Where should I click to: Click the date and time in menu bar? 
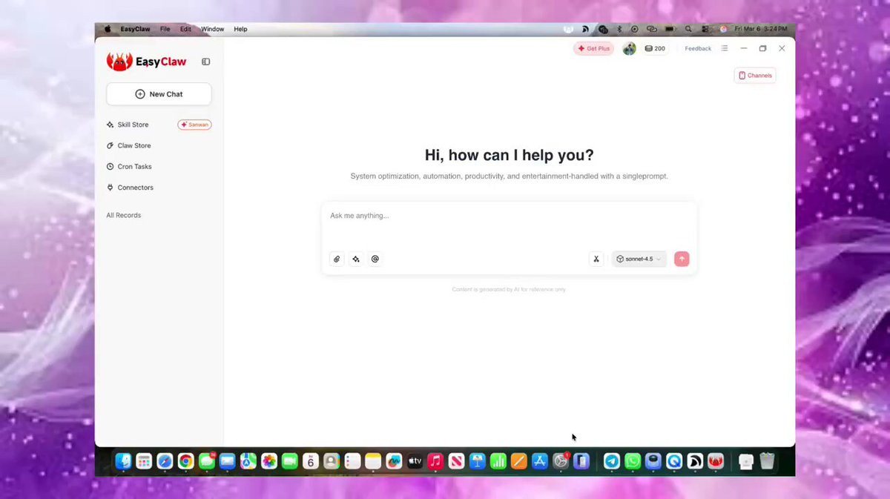tap(760, 29)
